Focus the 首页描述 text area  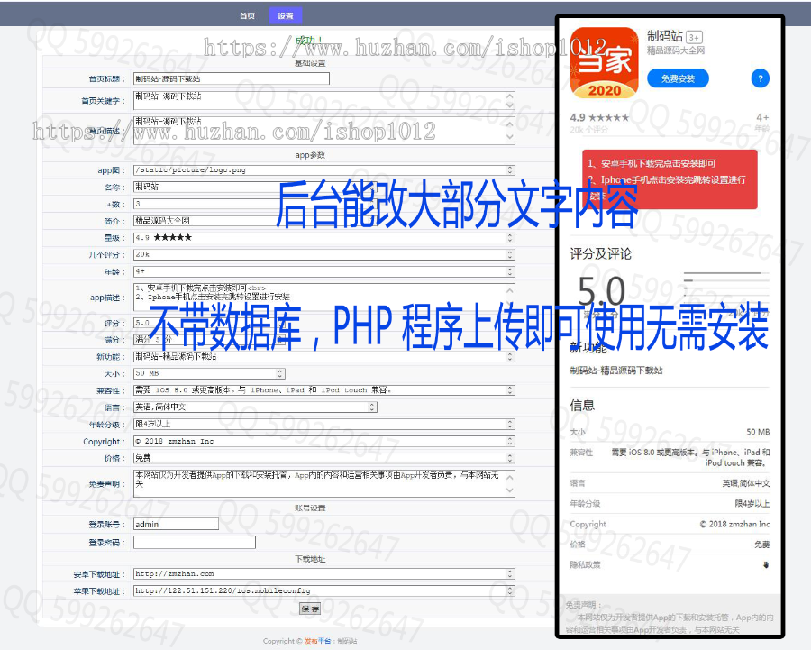[324, 130]
